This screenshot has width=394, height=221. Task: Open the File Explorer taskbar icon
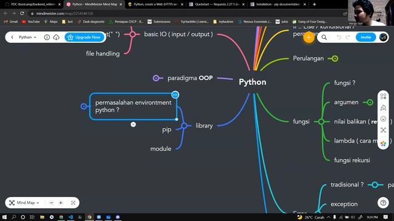coord(42,217)
